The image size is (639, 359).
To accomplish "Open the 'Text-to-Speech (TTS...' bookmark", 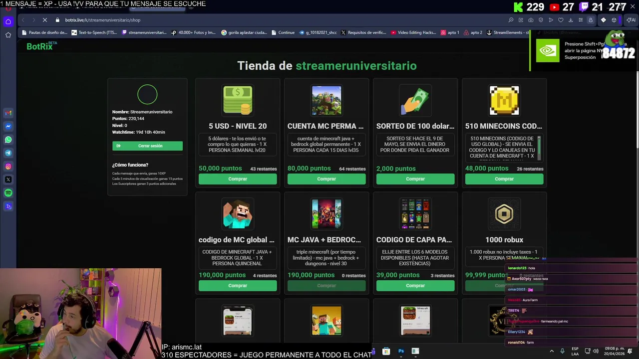I will click(x=94, y=32).
